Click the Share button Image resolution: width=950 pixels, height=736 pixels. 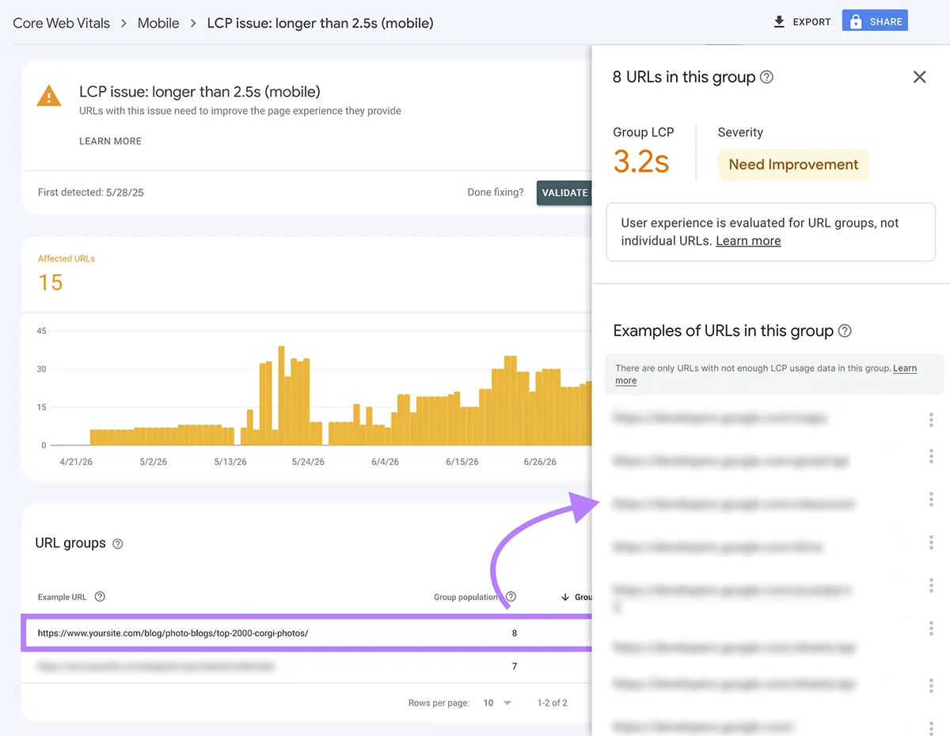click(875, 21)
